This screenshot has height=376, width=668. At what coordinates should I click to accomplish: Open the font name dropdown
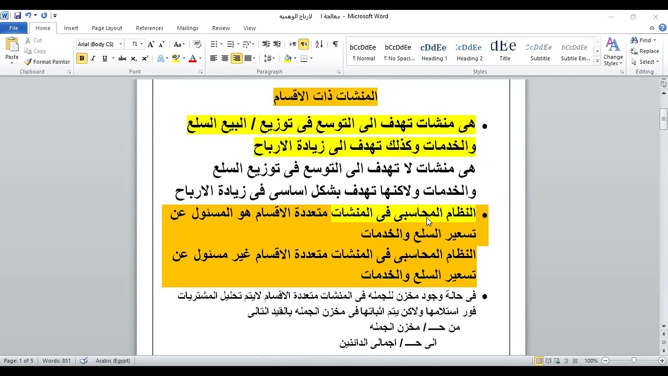pos(121,44)
